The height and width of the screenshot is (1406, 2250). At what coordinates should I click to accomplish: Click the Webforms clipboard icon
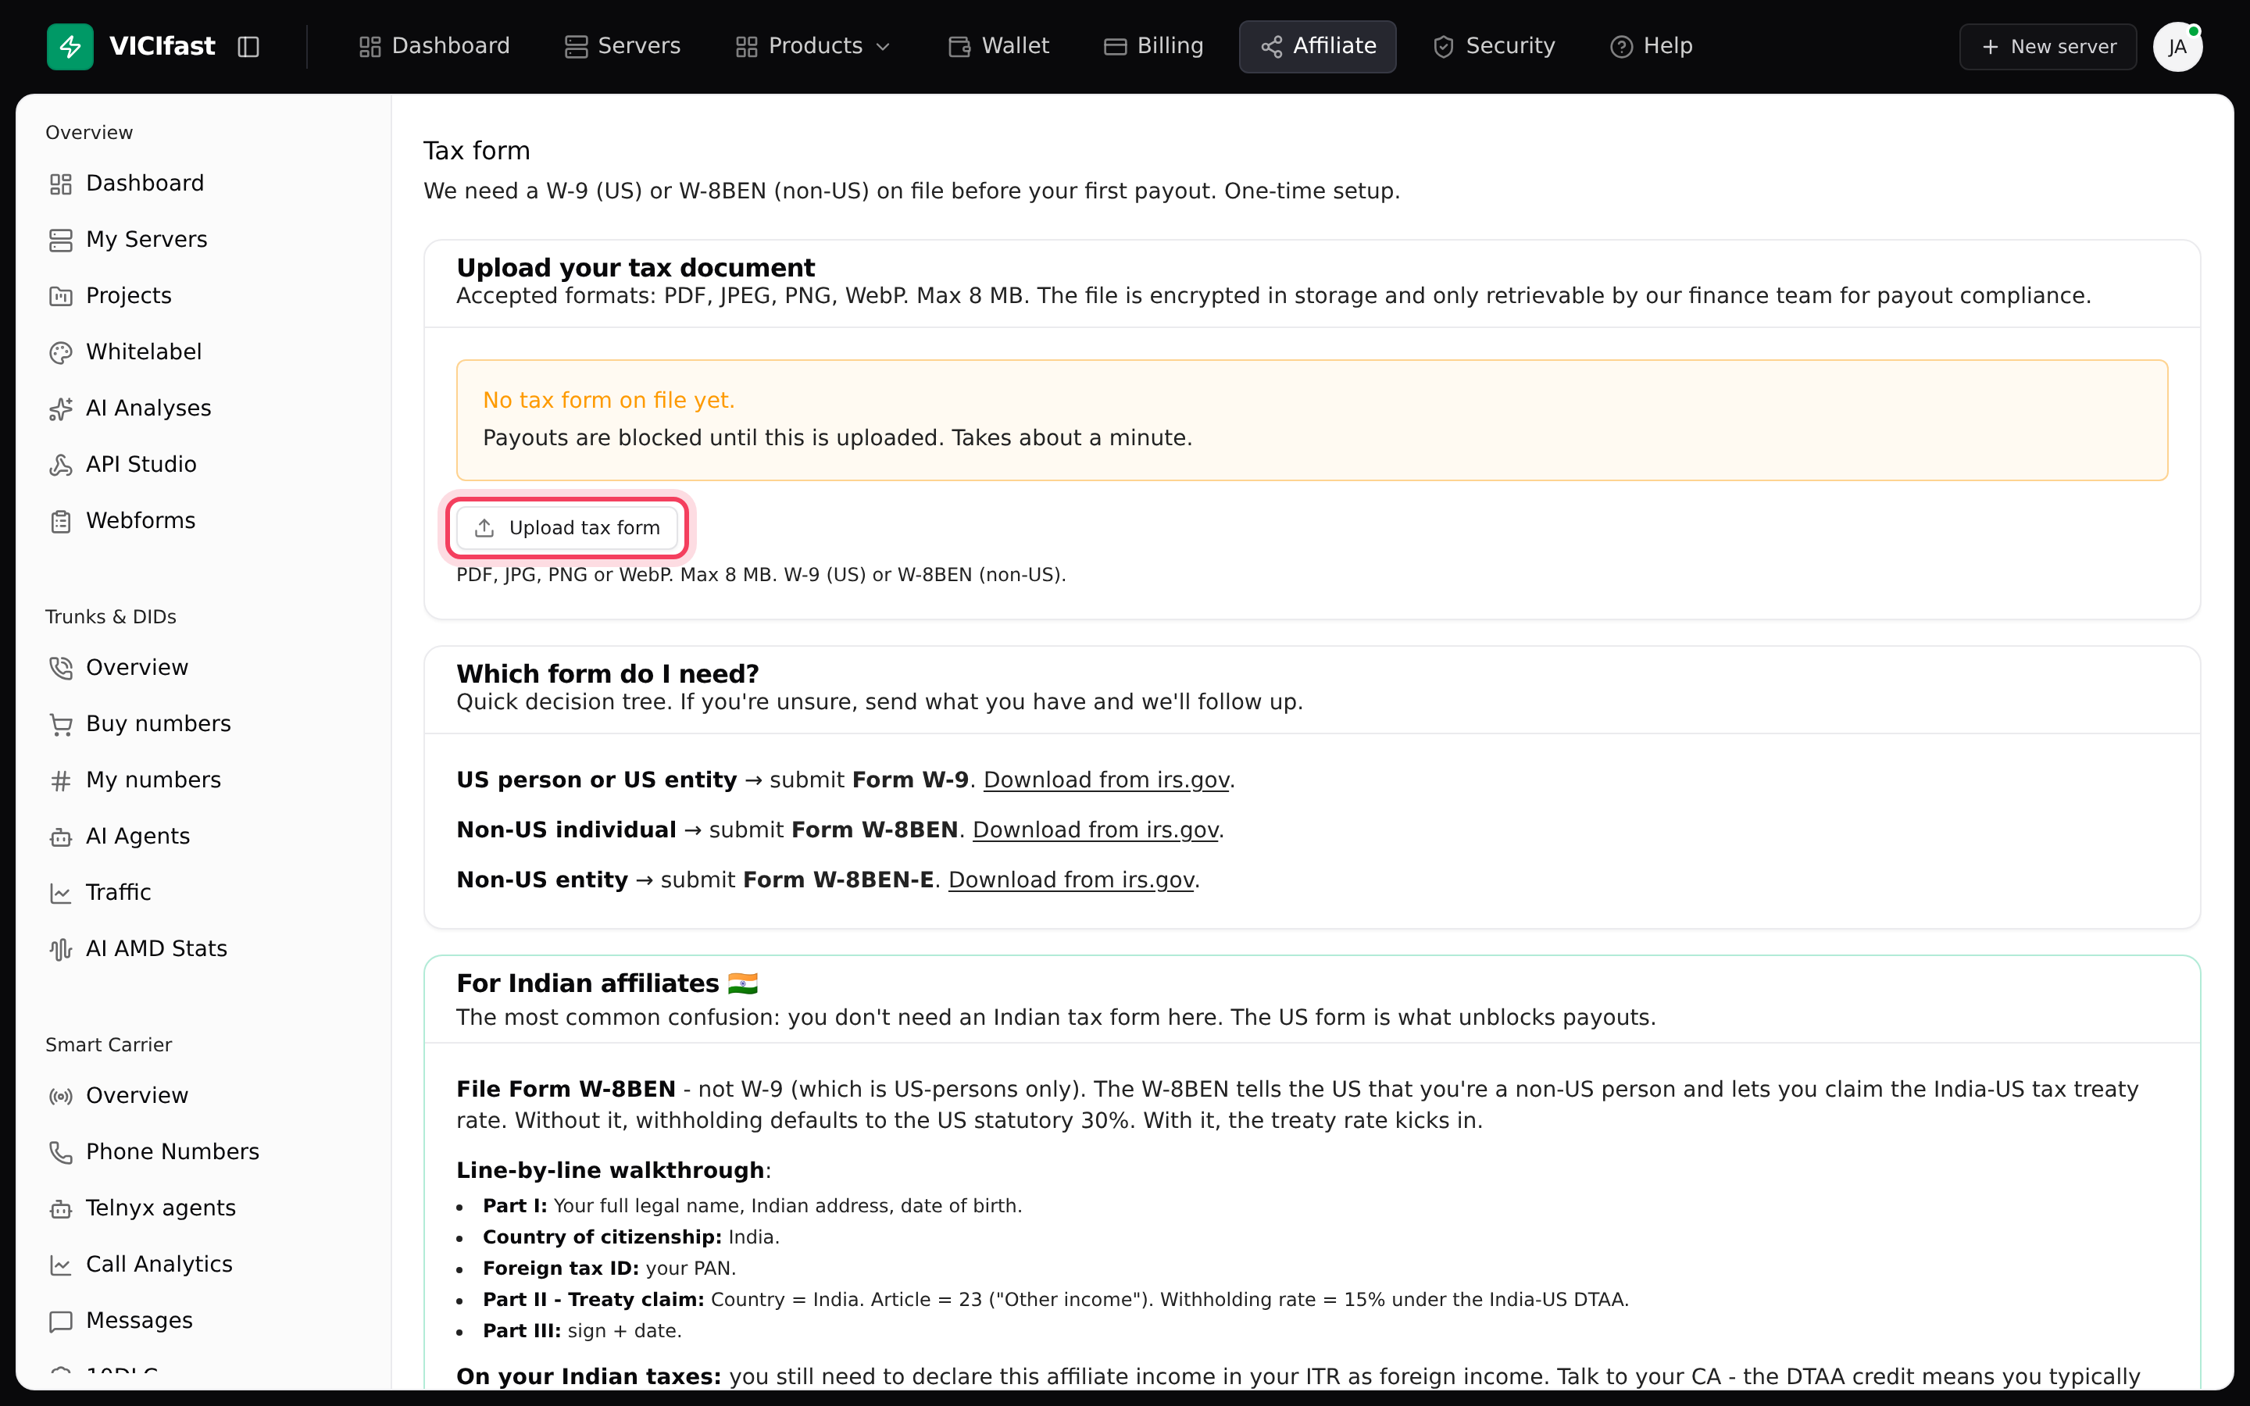pyautogui.click(x=60, y=522)
